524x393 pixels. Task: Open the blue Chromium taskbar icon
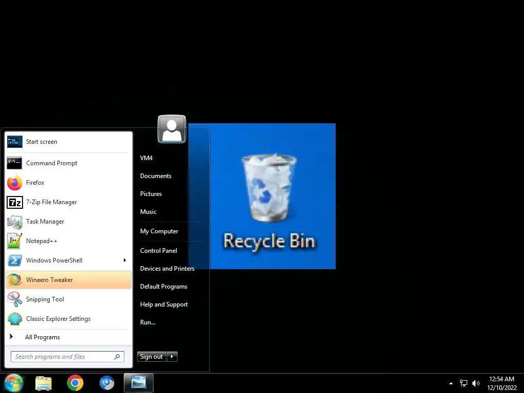pos(107,383)
